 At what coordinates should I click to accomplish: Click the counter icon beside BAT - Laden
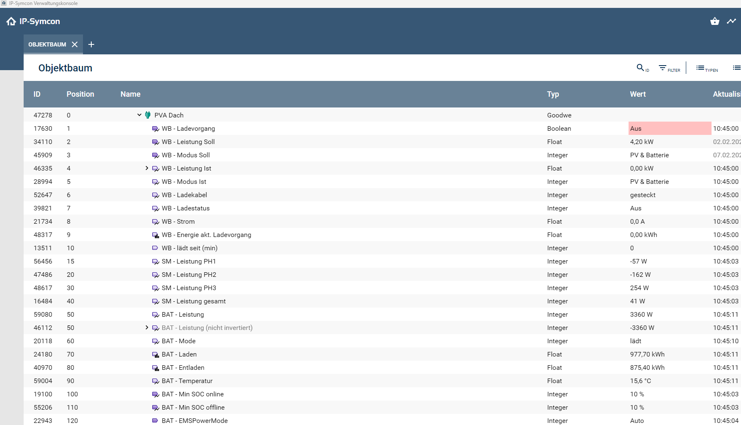[156, 354]
